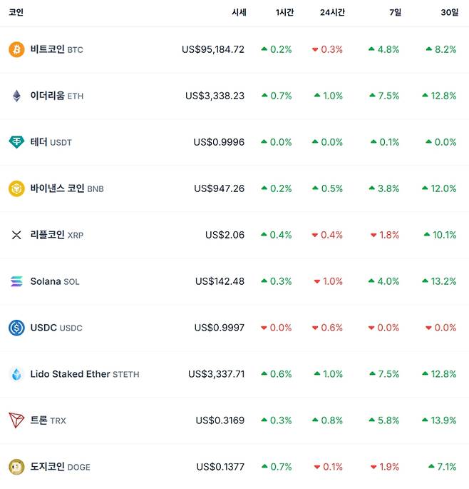The height and width of the screenshot is (489, 469).
Task: Sort by the 30일 column header
Action: [x=449, y=12]
